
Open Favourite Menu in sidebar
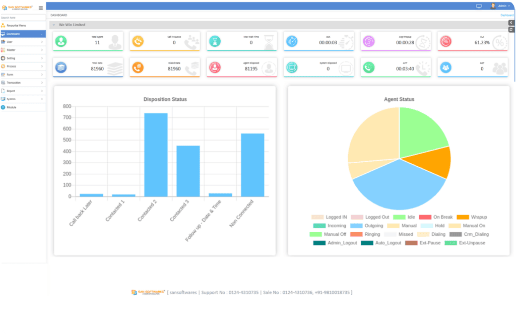pos(23,25)
